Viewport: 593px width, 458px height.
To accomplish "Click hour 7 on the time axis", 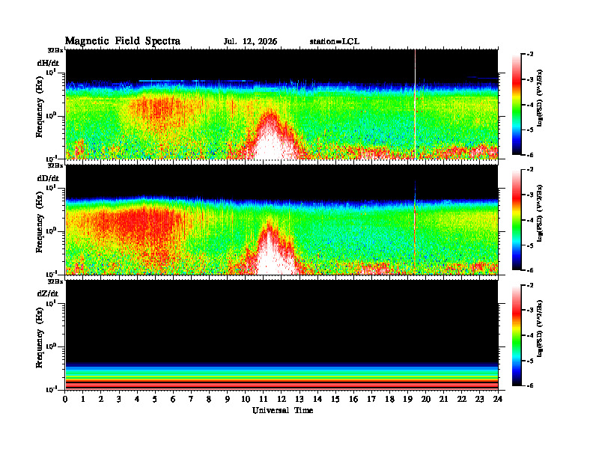I will coord(192,399).
